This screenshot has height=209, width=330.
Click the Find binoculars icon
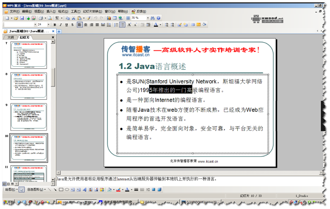[x=152, y=18]
